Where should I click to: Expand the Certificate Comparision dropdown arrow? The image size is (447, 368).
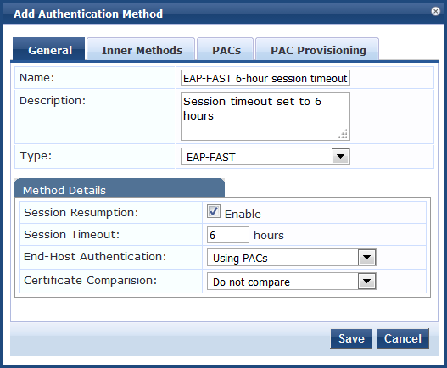pyautogui.click(x=366, y=282)
